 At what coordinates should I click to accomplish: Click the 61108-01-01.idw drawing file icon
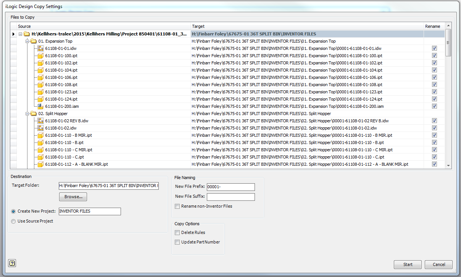pyautogui.click(x=40, y=48)
